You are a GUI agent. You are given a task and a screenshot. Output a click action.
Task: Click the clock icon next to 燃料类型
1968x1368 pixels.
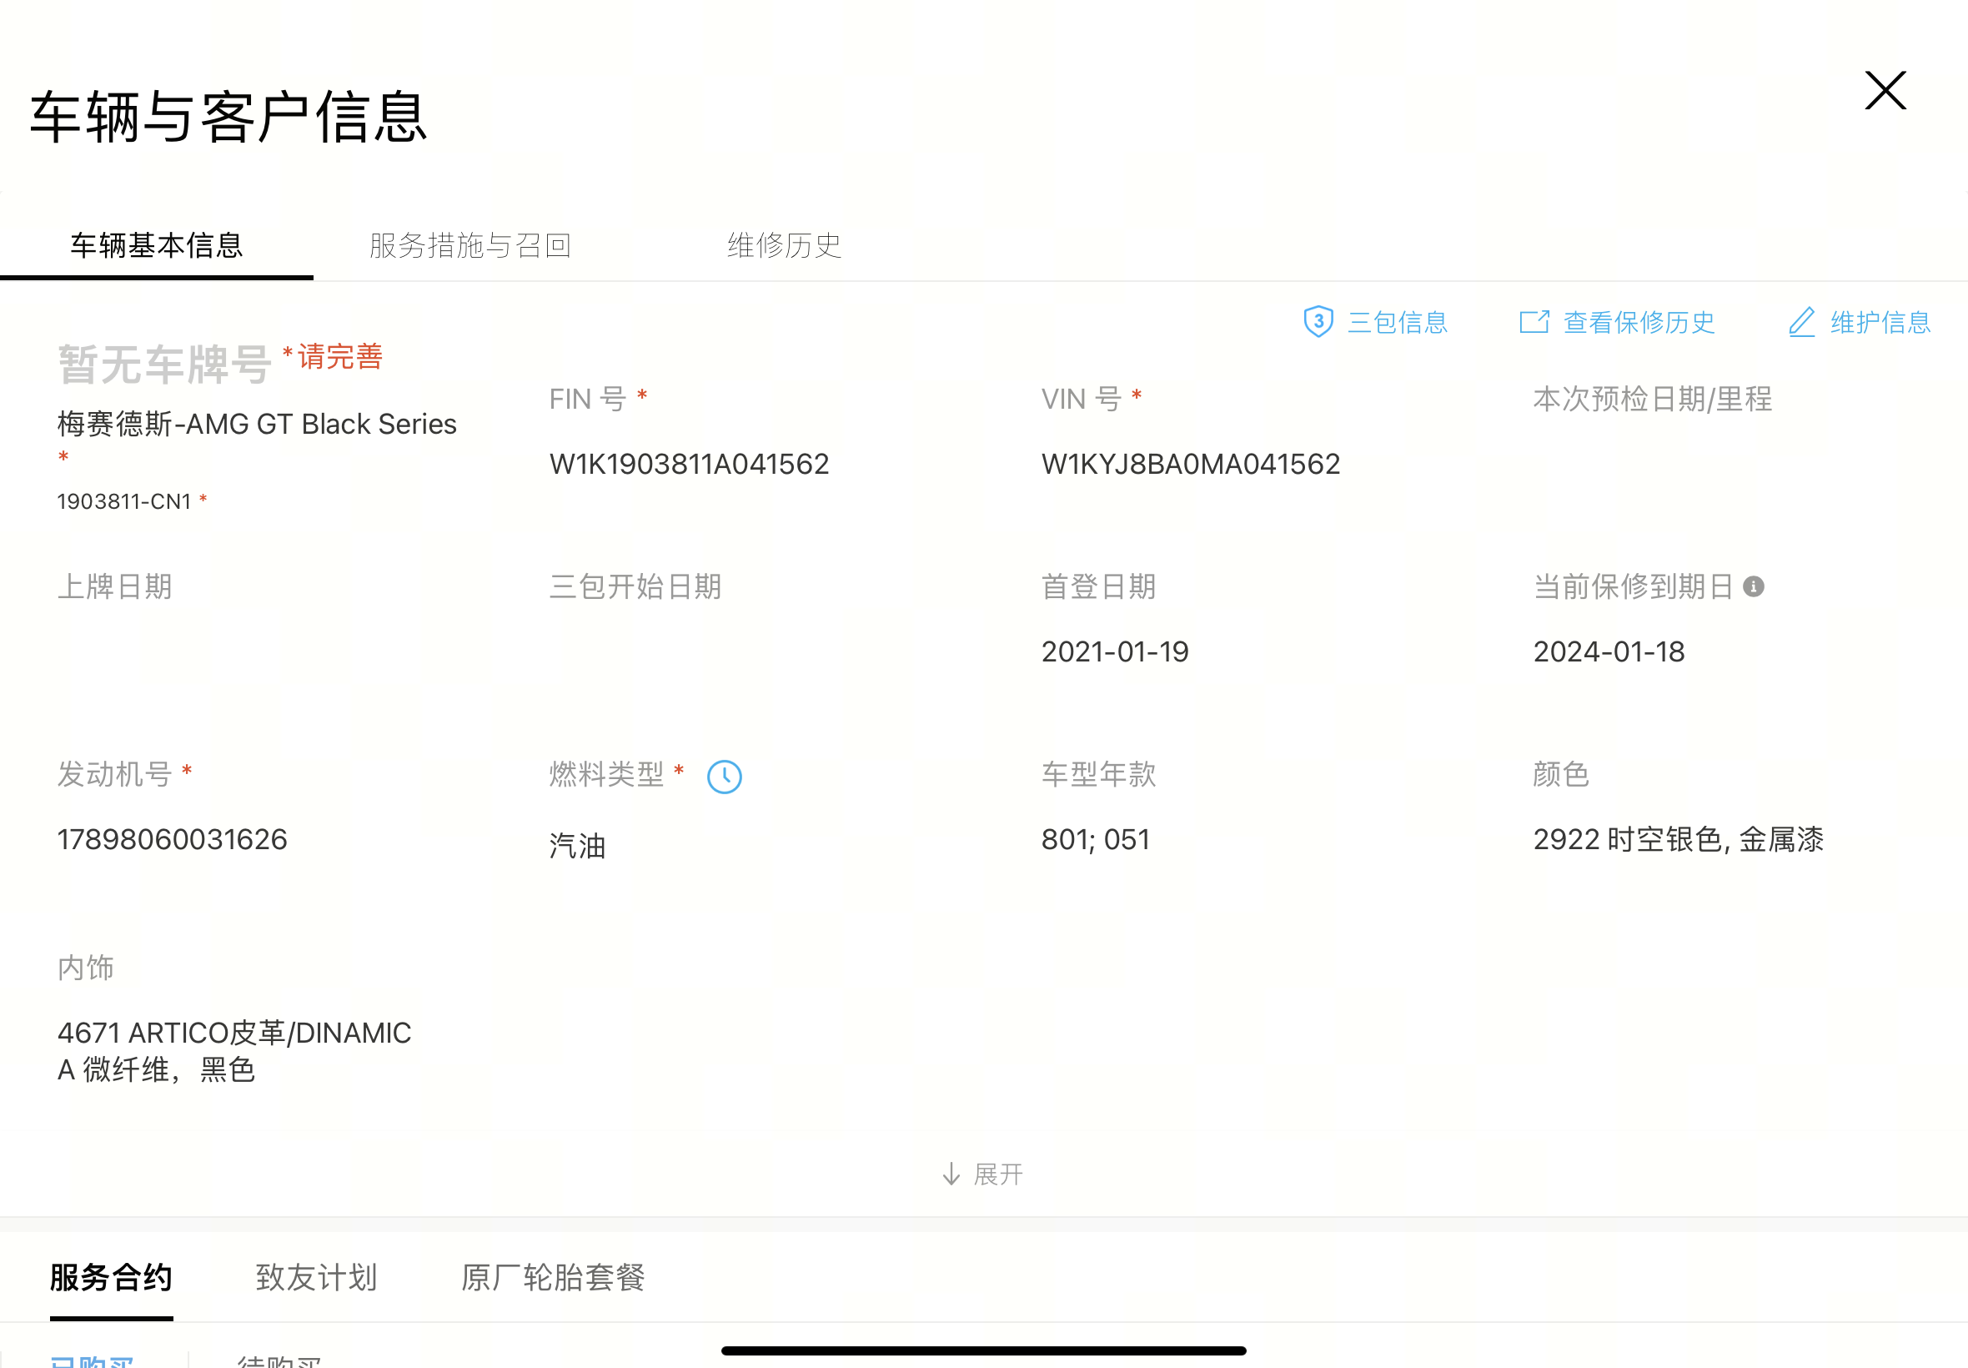click(724, 777)
